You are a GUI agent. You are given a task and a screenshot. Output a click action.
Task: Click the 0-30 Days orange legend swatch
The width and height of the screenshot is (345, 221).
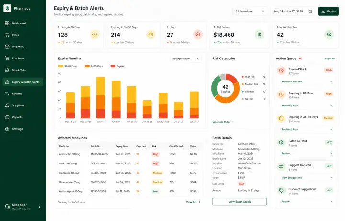87,66
